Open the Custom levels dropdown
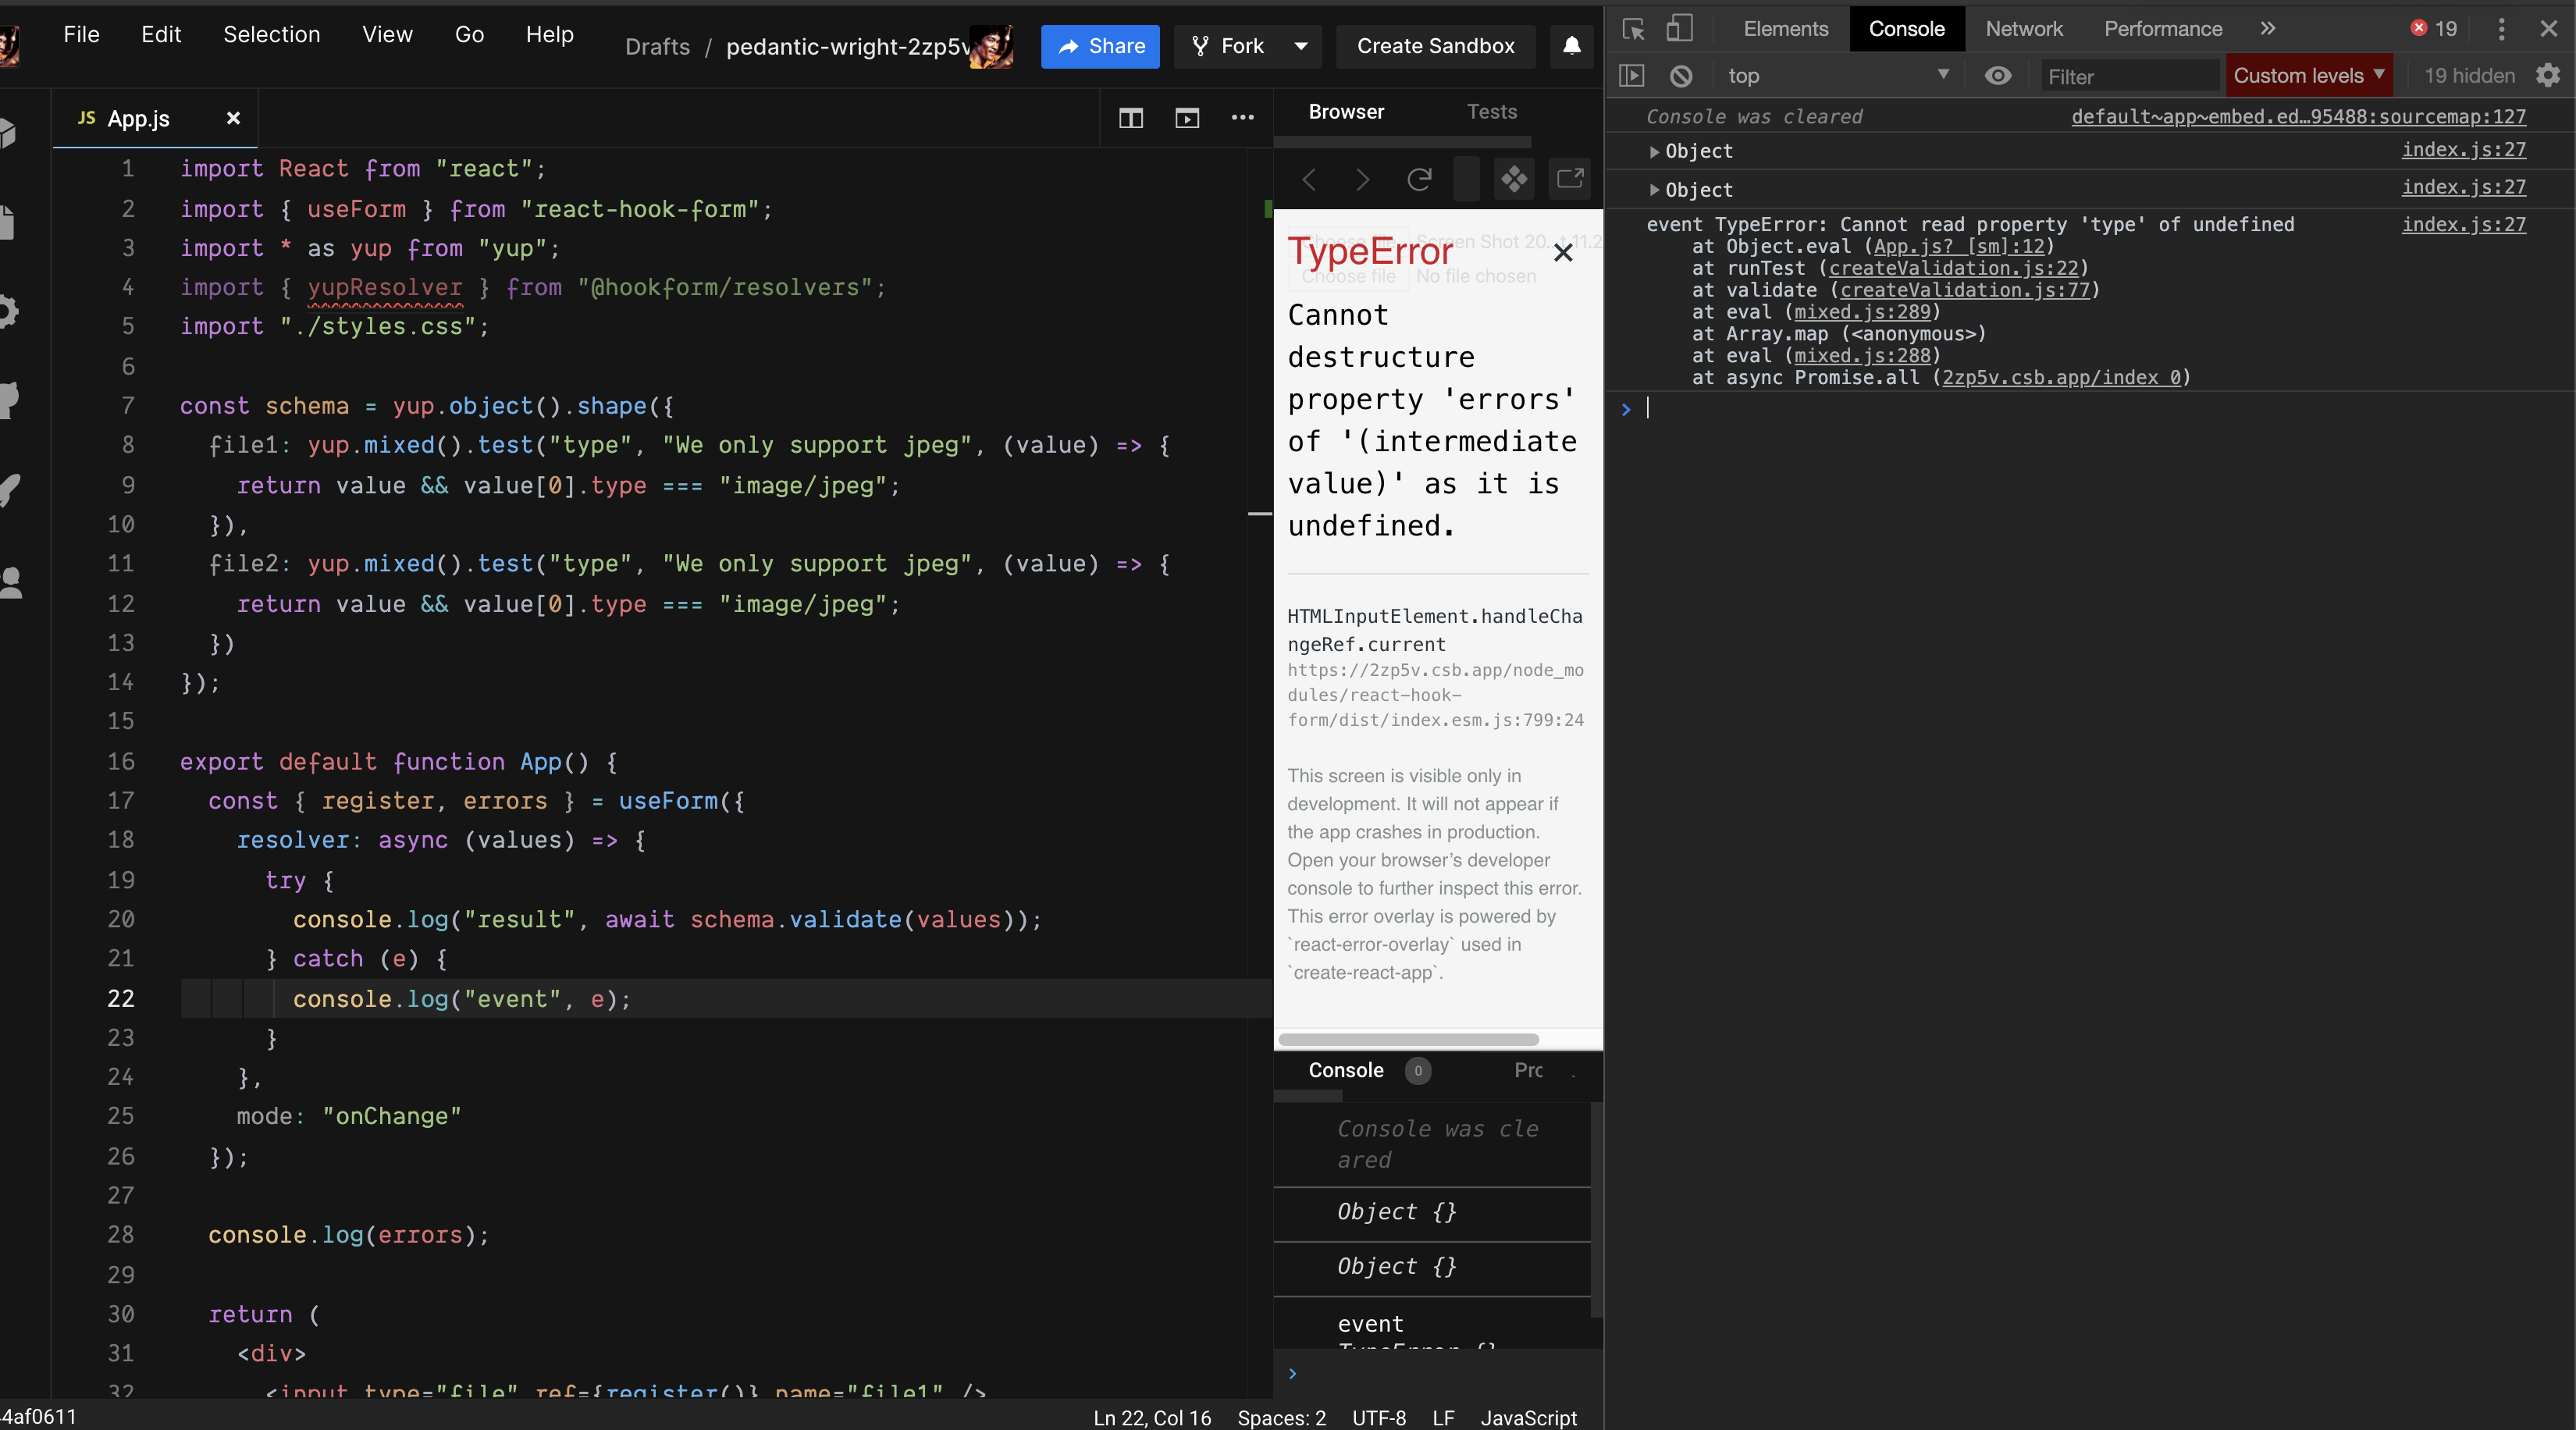The image size is (2576, 1430). click(x=2310, y=75)
